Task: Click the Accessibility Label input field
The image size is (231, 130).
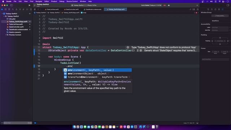Action: (220, 27)
